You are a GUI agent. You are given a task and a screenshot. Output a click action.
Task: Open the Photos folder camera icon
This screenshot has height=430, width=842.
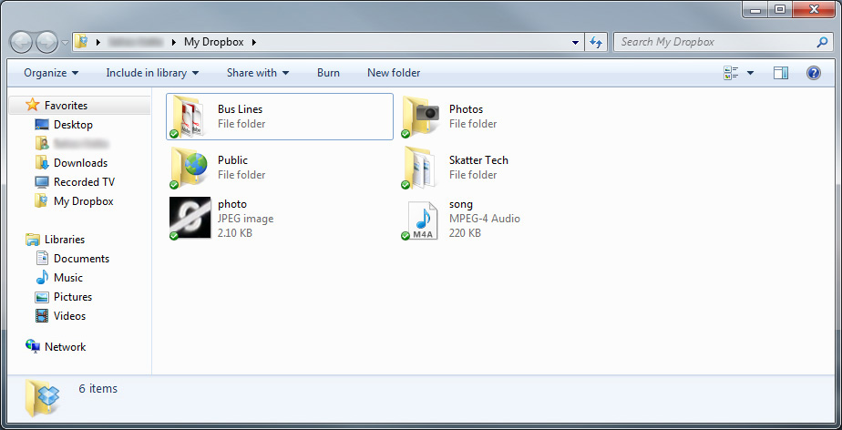[419, 117]
